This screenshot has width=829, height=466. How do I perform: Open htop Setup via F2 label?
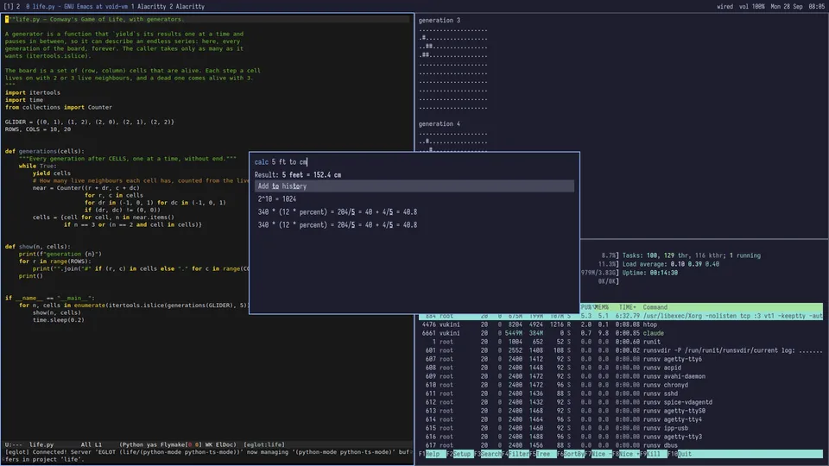461,454
